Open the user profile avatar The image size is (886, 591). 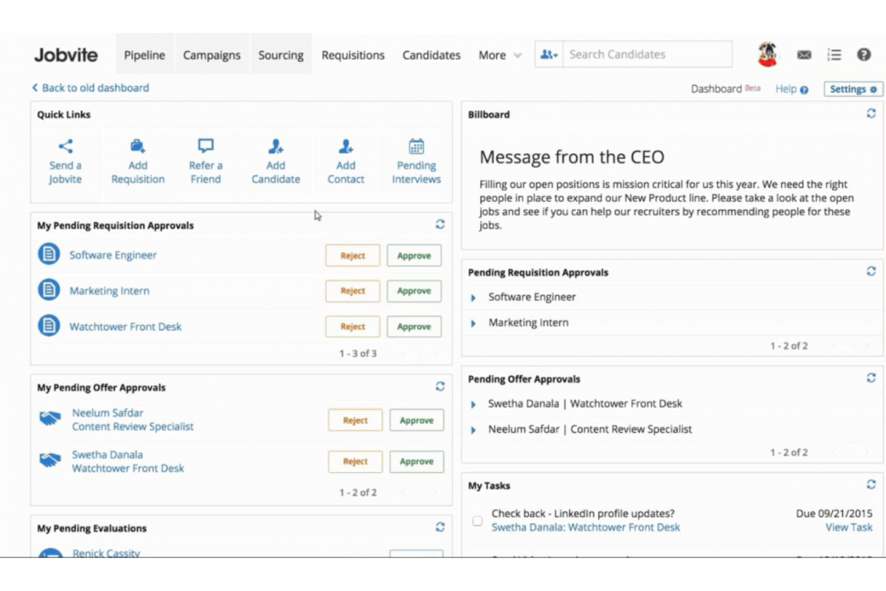(767, 54)
